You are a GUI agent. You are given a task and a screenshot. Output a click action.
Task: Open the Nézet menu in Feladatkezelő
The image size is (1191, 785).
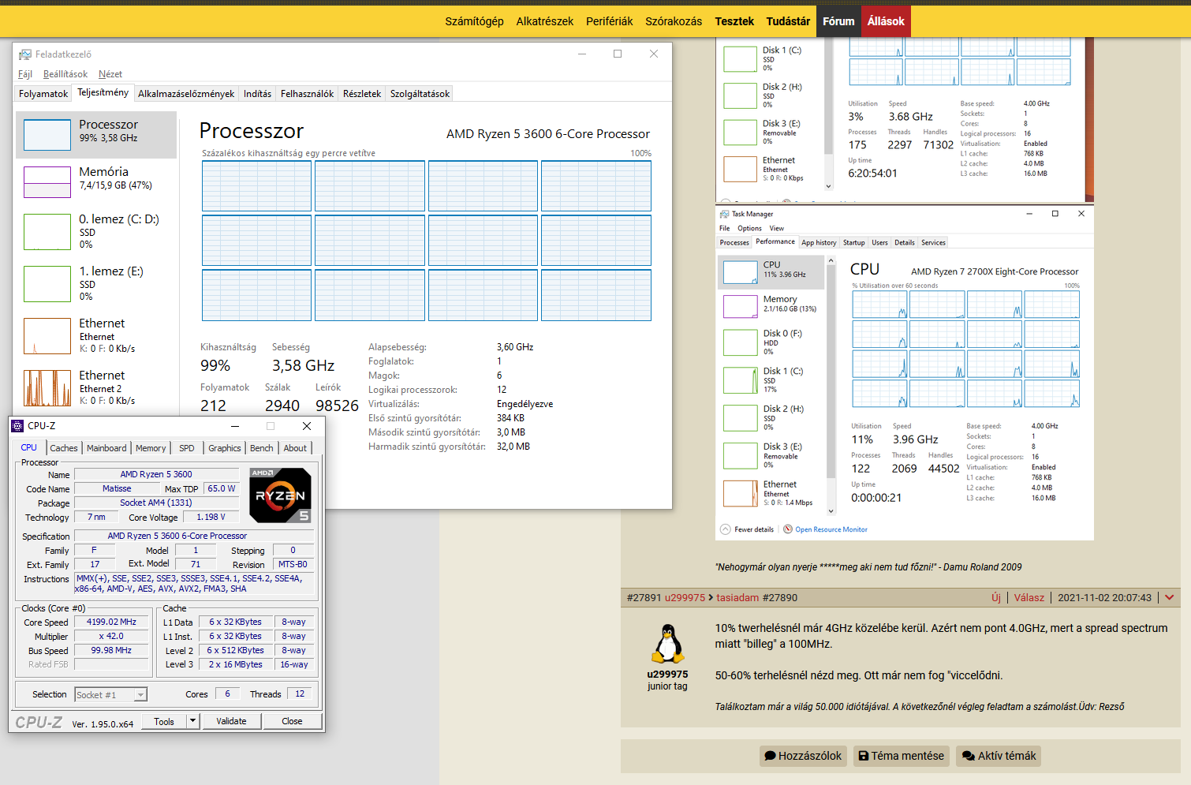tap(110, 74)
